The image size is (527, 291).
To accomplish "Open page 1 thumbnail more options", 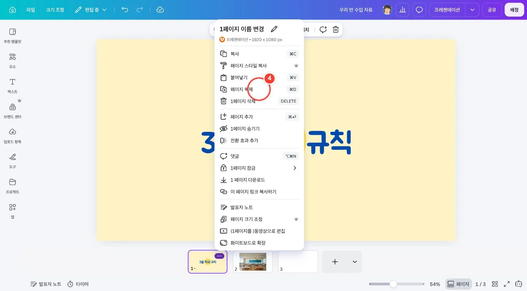I will coord(219,256).
